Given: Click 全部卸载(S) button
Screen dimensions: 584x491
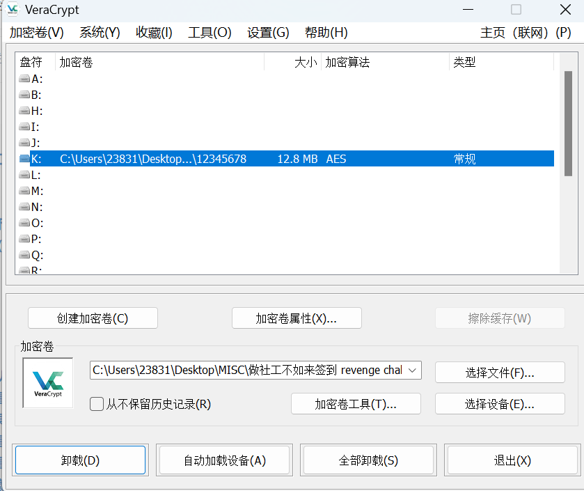Looking at the screenshot, I should pos(368,460).
